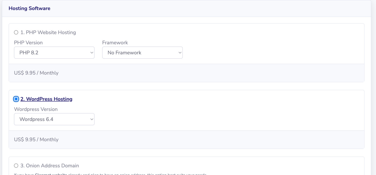Click the price text under PHP Website Hosting
The height and width of the screenshot is (175, 376).
click(x=36, y=73)
